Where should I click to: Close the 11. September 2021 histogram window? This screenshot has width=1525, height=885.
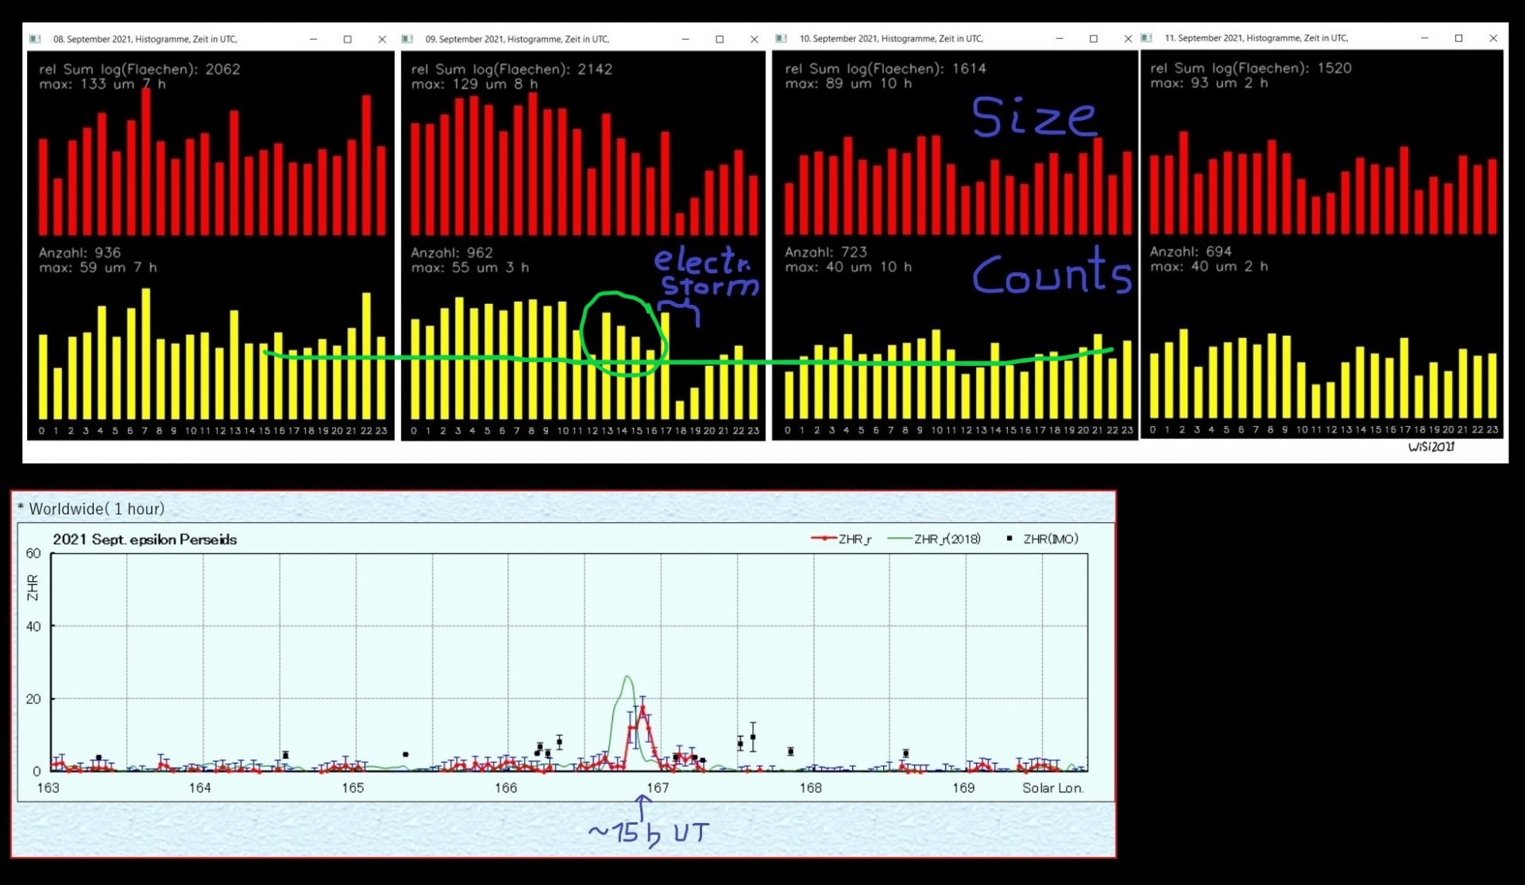[1493, 38]
